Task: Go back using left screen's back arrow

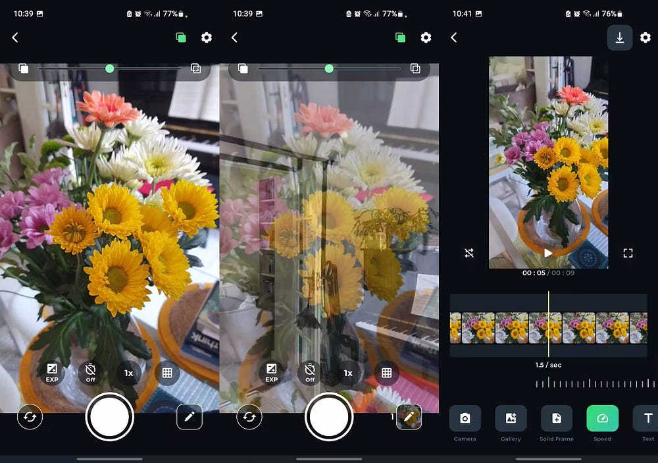Action: tap(15, 38)
